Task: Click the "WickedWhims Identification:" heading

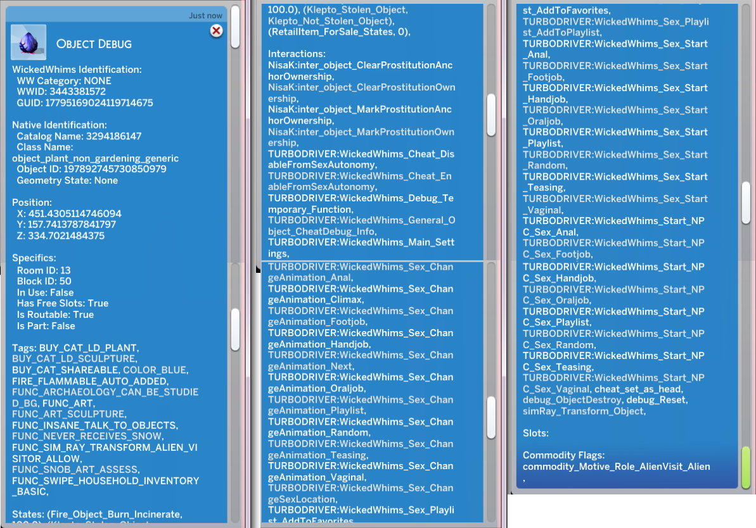Action: pos(77,70)
